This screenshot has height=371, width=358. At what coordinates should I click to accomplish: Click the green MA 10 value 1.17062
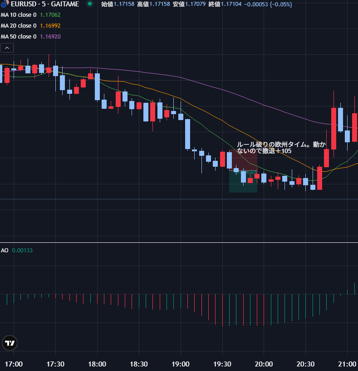pyautogui.click(x=50, y=14)
